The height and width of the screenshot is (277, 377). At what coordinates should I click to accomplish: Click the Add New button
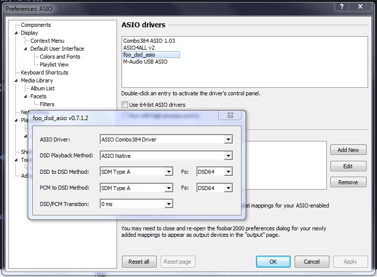tap(348, 150)
